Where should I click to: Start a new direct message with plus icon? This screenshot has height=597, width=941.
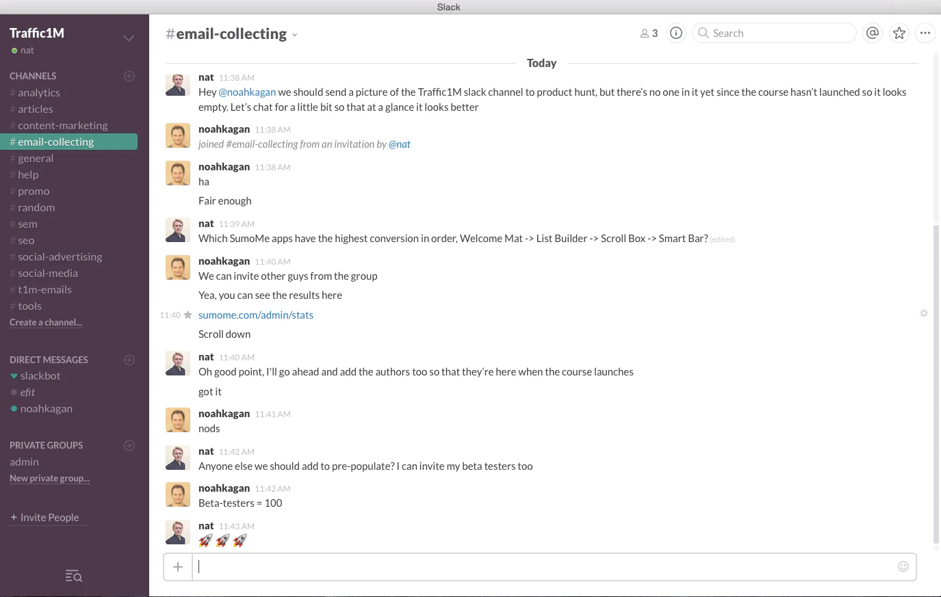(x=129, y=360)
